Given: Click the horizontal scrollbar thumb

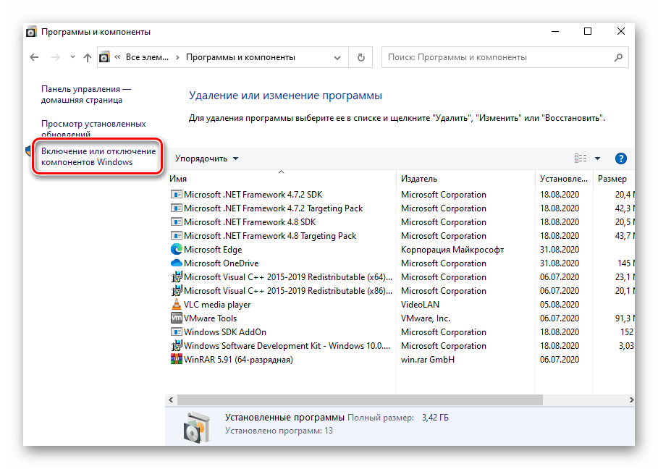Looking at the screenshot, I should click(360, 400).
